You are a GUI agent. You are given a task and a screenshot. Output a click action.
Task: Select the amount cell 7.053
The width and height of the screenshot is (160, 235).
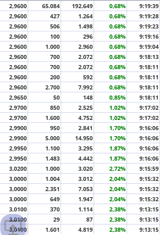(x=77, y=189)
